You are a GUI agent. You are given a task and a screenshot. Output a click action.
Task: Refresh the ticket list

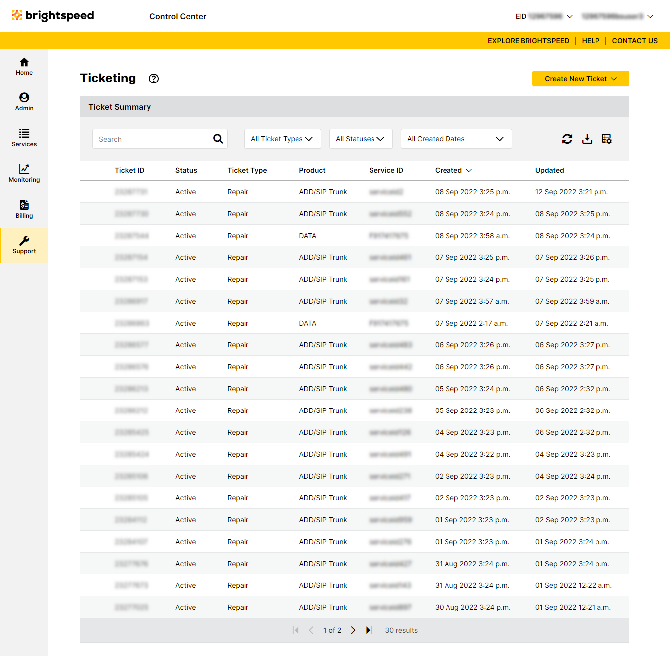click(567, 139)
